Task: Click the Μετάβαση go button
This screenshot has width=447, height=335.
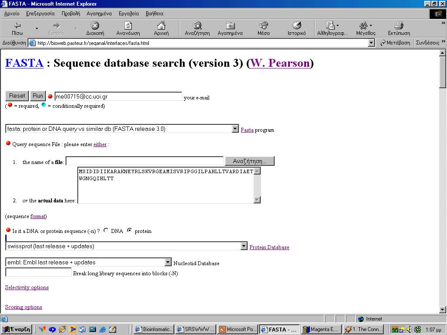Action: tap(395, 43)
